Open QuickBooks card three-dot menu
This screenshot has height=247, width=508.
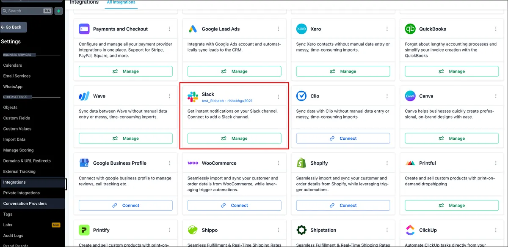click(x=496, y=29)
